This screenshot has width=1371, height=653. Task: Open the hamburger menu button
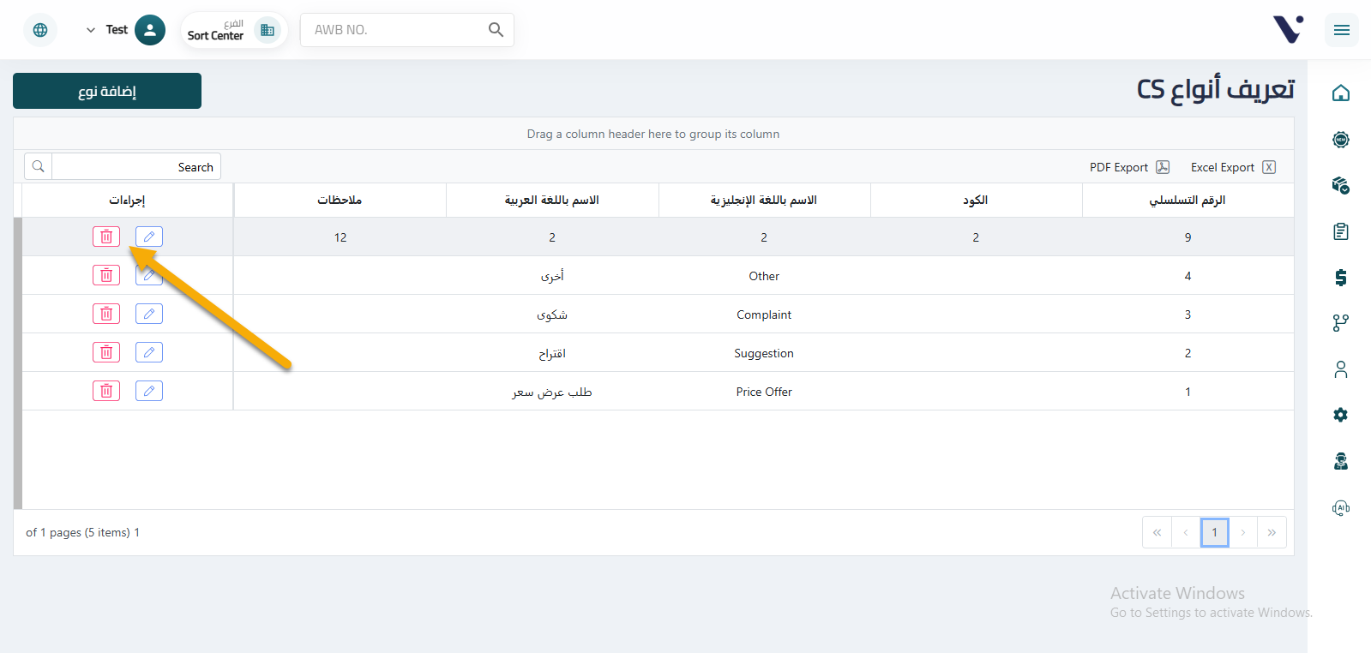(x=1342, y=30)
